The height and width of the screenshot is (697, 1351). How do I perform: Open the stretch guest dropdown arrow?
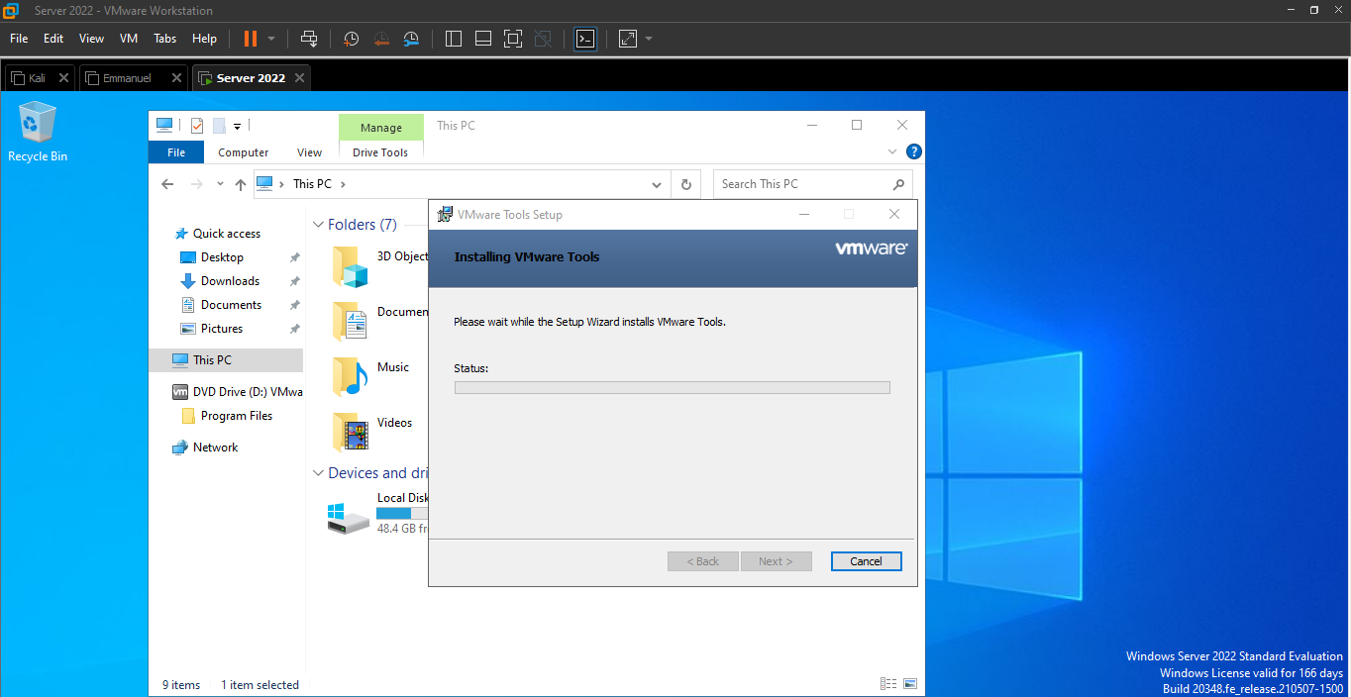pyautogui.click(x=649, y=39)
